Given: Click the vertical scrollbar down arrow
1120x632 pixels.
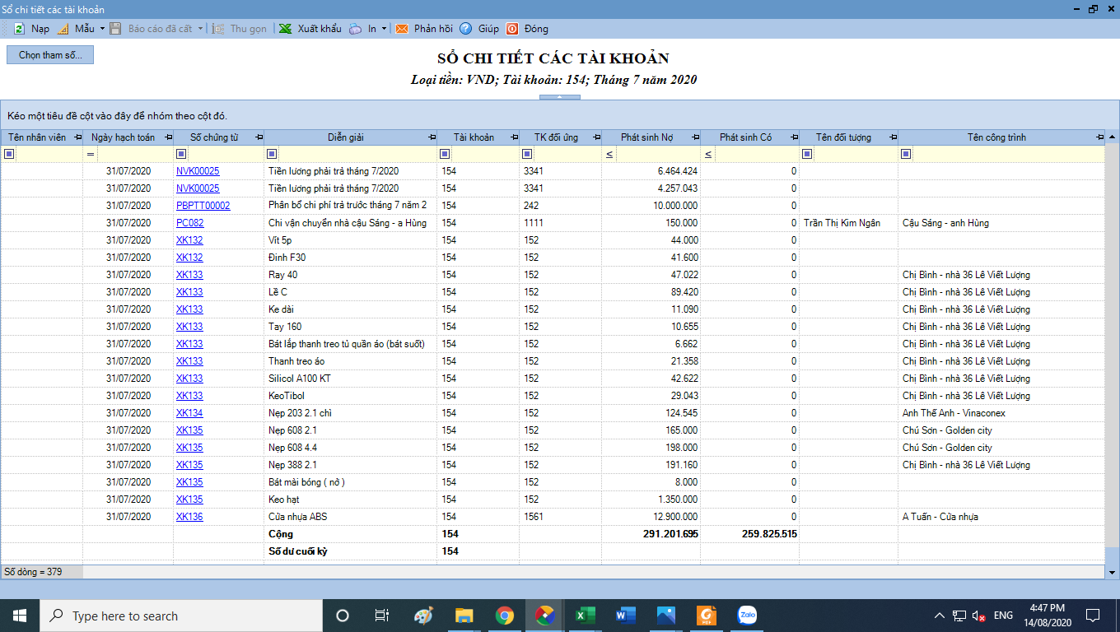Looking at the screenshot, I should pyautogui.click(x=1112, y=572).
